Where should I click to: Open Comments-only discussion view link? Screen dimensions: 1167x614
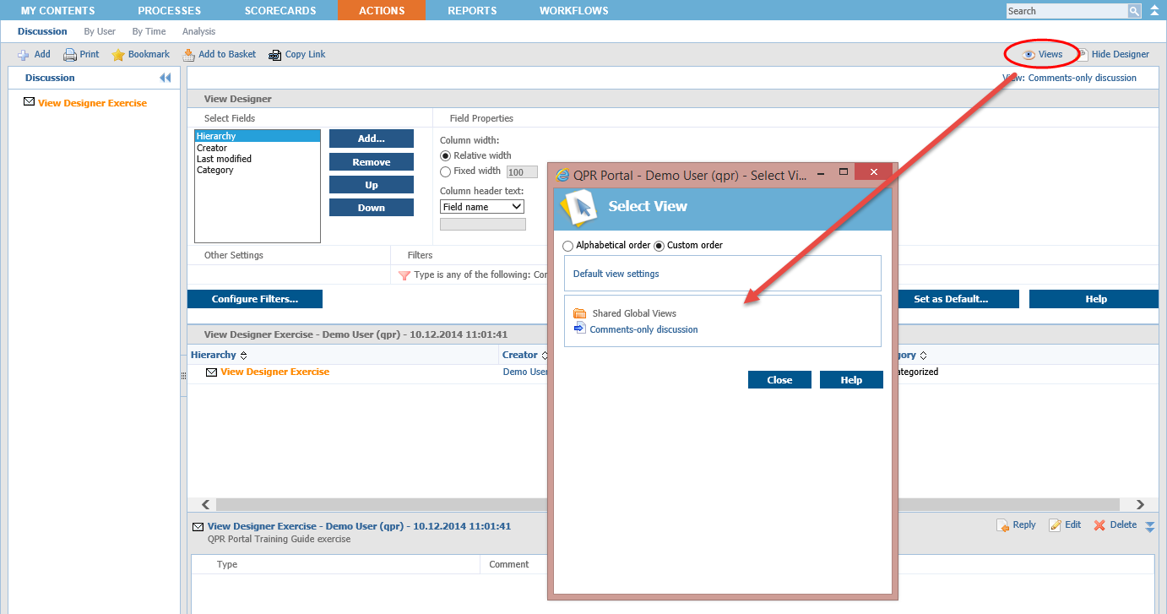click(x=643, y=329)
